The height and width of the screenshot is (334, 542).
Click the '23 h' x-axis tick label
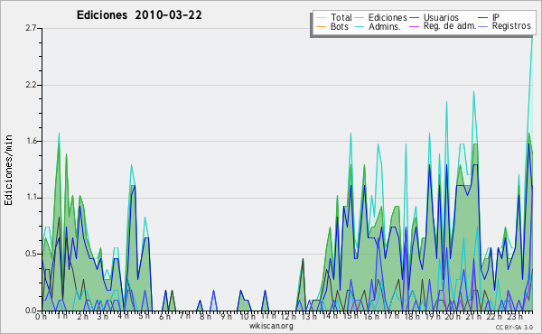pos(514,316)
